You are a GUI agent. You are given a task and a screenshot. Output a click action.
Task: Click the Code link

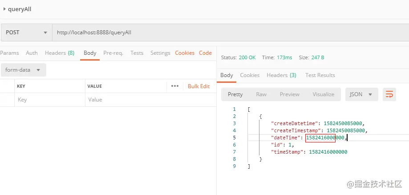(x=205, y=53)
